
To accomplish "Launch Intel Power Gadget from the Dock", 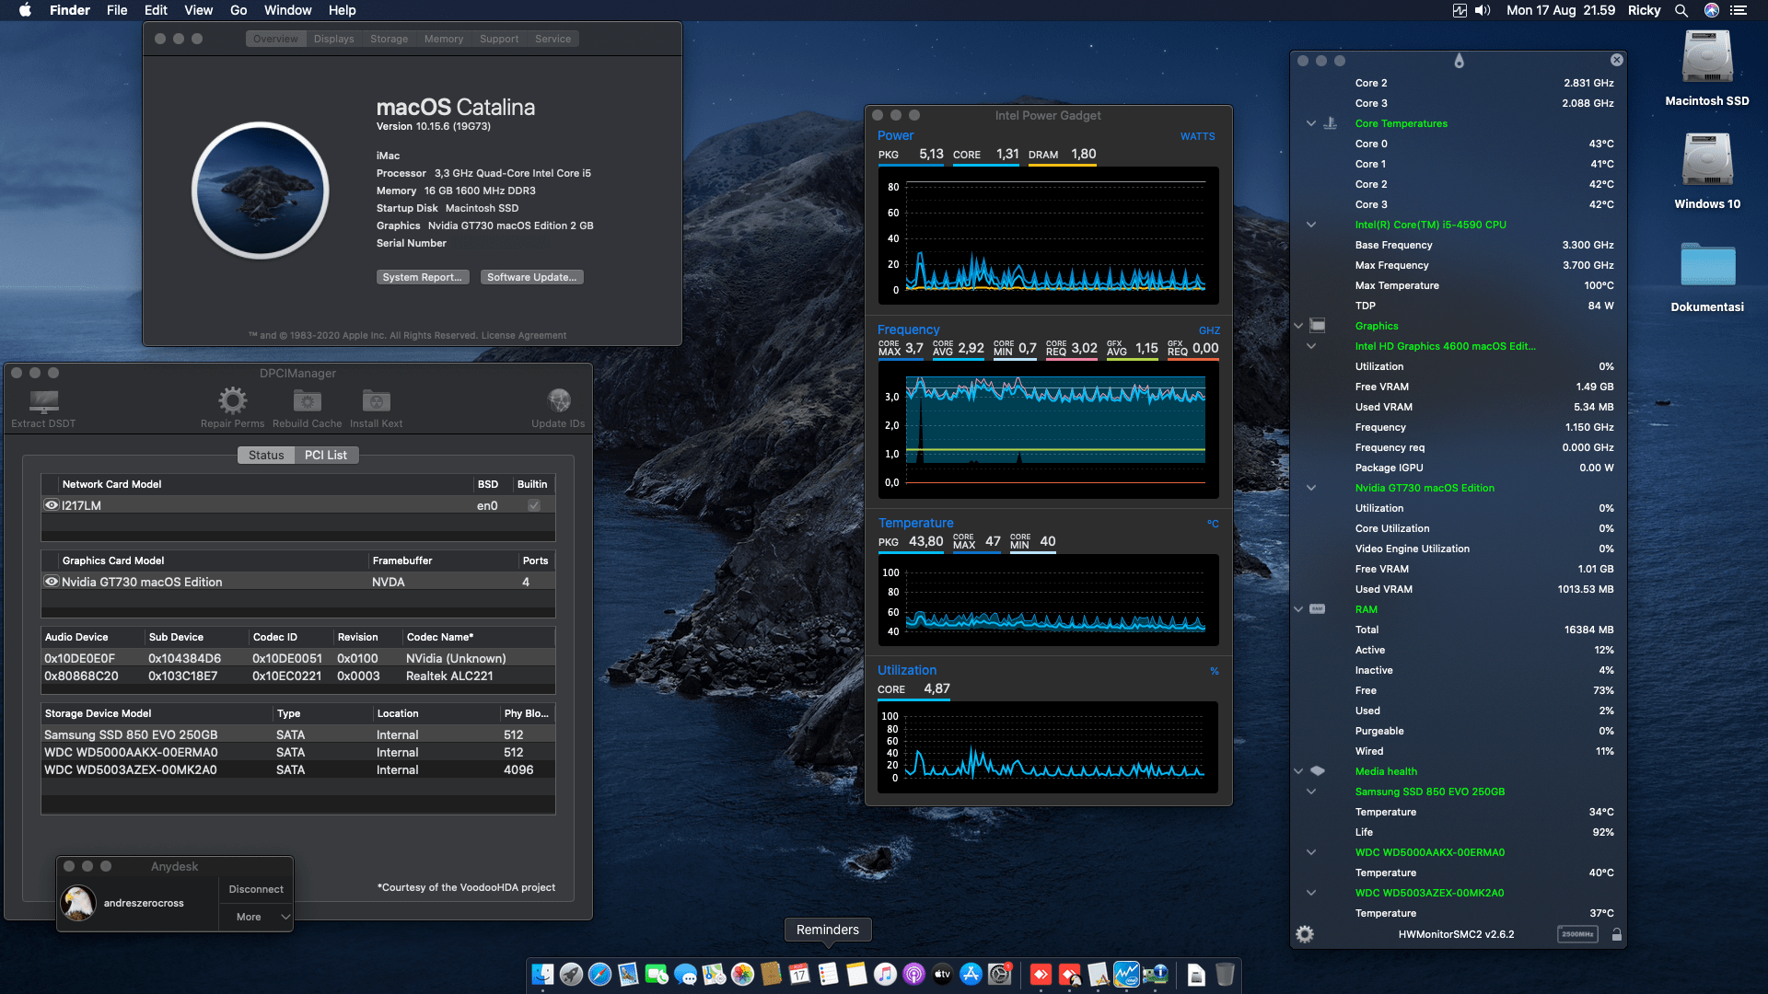I will coord(1125,974).
